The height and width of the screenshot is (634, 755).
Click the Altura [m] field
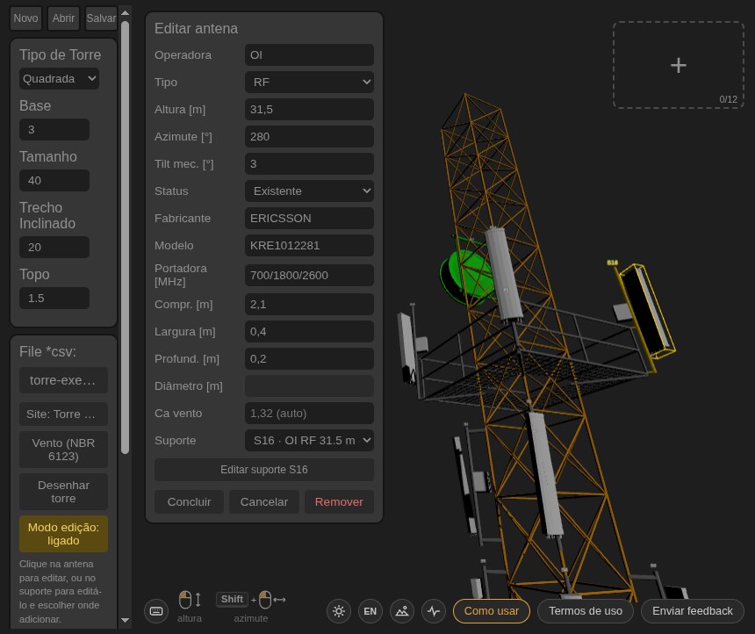309,110
